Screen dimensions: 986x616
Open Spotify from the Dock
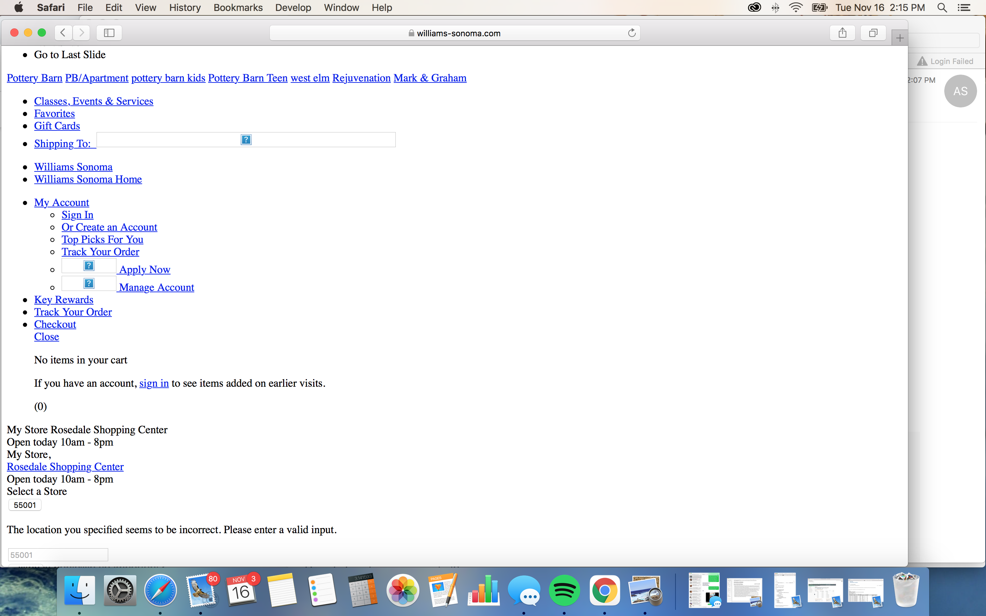564,590
